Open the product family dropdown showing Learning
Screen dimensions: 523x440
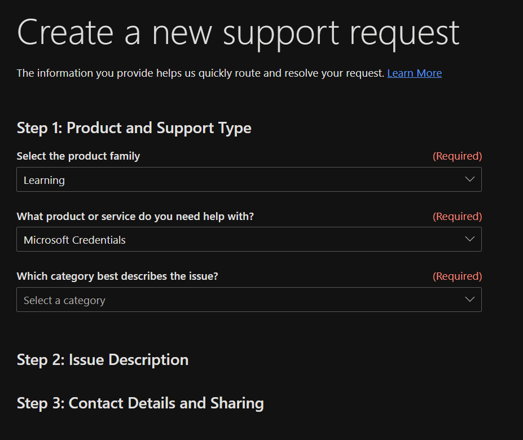point(248,179)
